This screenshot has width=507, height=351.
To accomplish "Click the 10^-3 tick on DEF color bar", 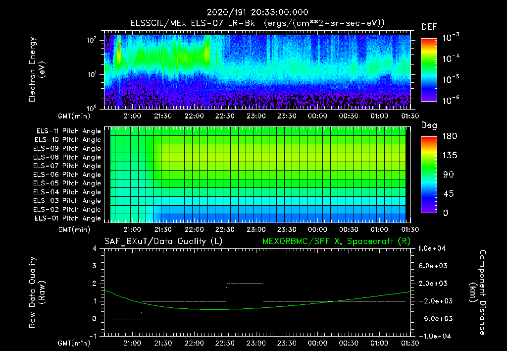I will pos(451,38).
